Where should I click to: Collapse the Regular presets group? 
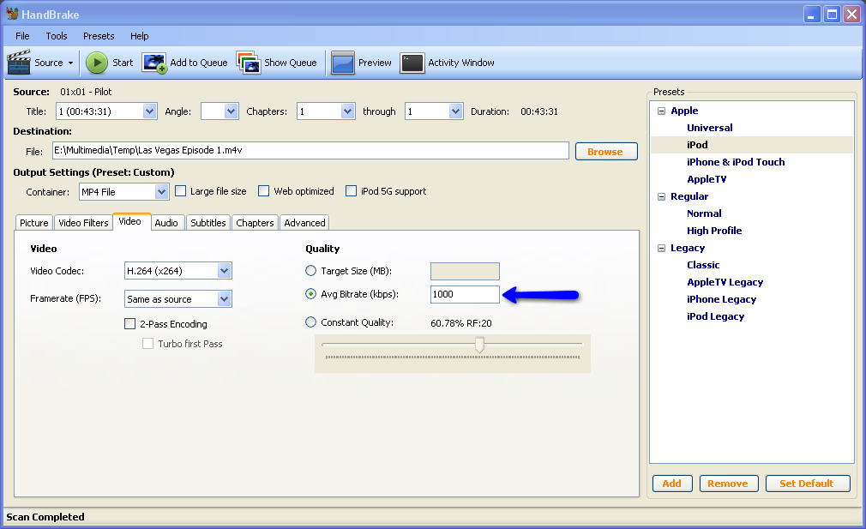click(x=661, y=196)
